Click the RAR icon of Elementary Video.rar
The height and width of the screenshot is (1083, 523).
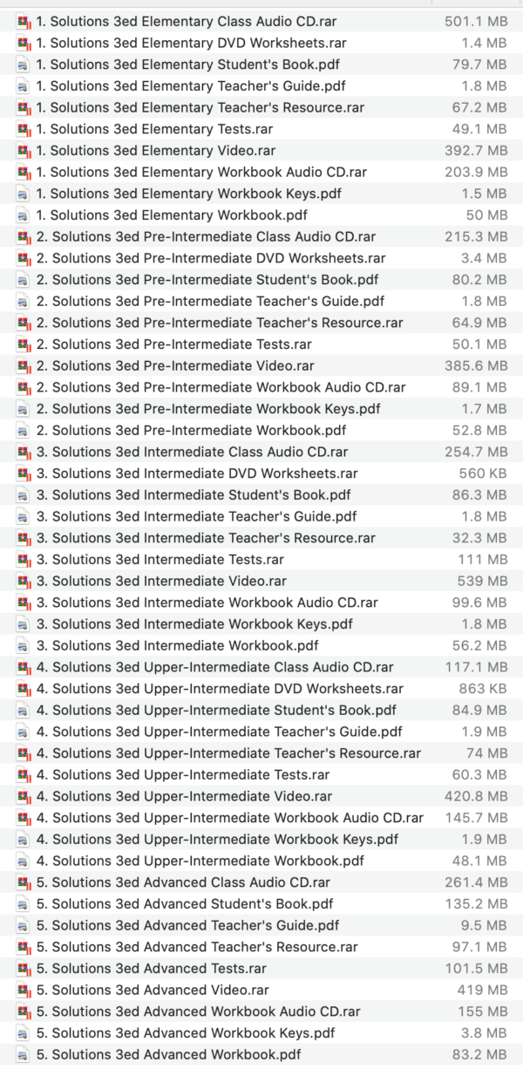[x=23, y=150]
